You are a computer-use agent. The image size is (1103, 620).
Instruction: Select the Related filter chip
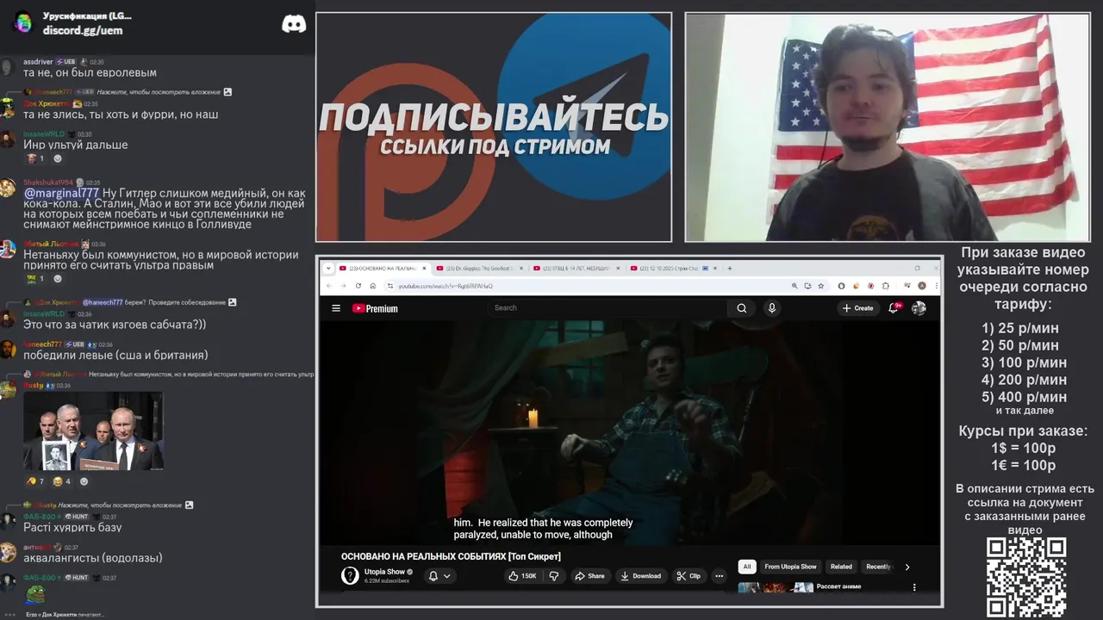(841, 567)
